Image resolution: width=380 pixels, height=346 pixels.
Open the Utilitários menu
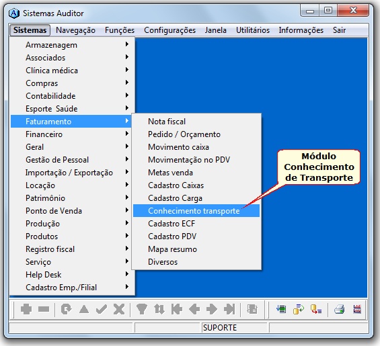[253, 30]
